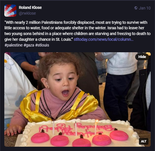Show the ALT image description
Image resolution: width=155 pixels, height=151 pixels.
tap(144, 141)
